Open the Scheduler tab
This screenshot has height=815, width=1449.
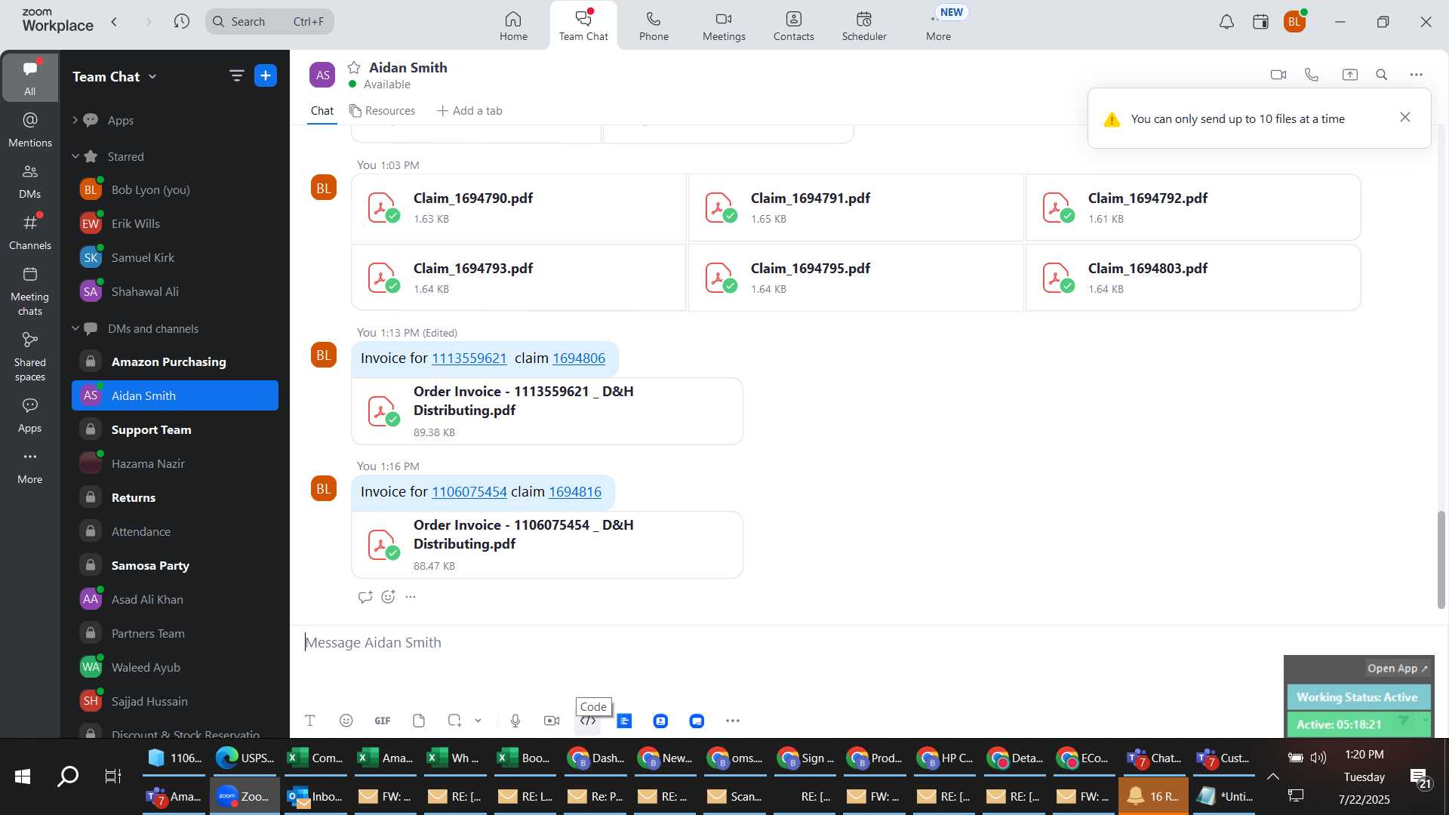864,26
